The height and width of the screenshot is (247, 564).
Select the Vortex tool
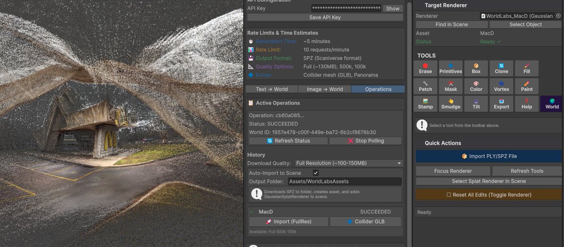point(501,86)
